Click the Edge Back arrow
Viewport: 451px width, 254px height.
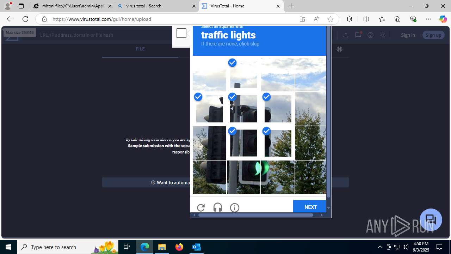[10, 19]
